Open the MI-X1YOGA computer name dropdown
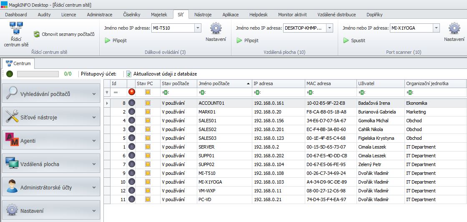The height and width of the screenshot is (222, 467). point(436,28)
